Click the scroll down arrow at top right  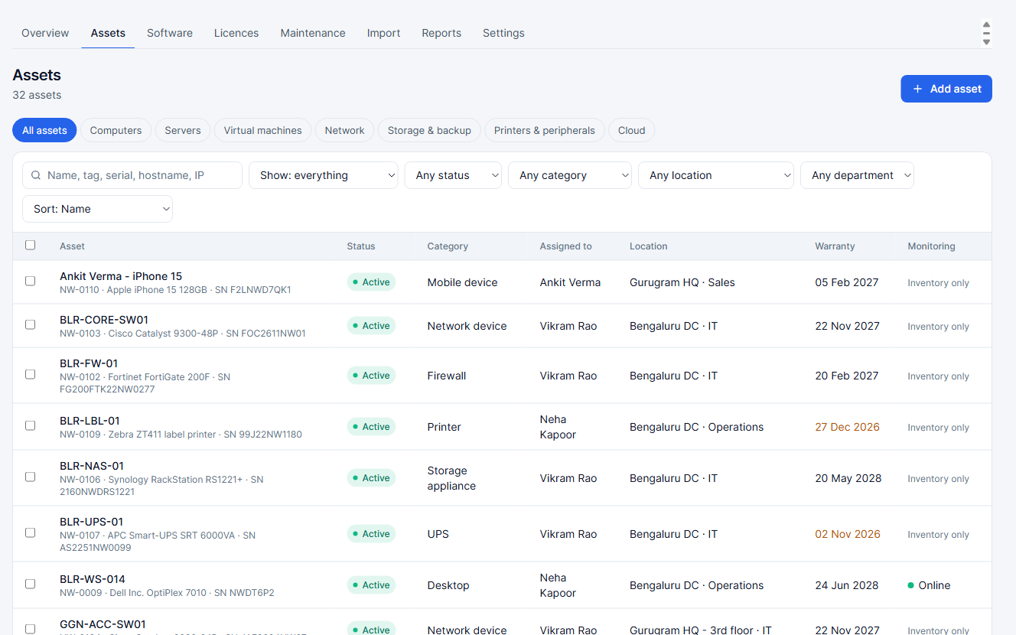(x=986, y=42)
